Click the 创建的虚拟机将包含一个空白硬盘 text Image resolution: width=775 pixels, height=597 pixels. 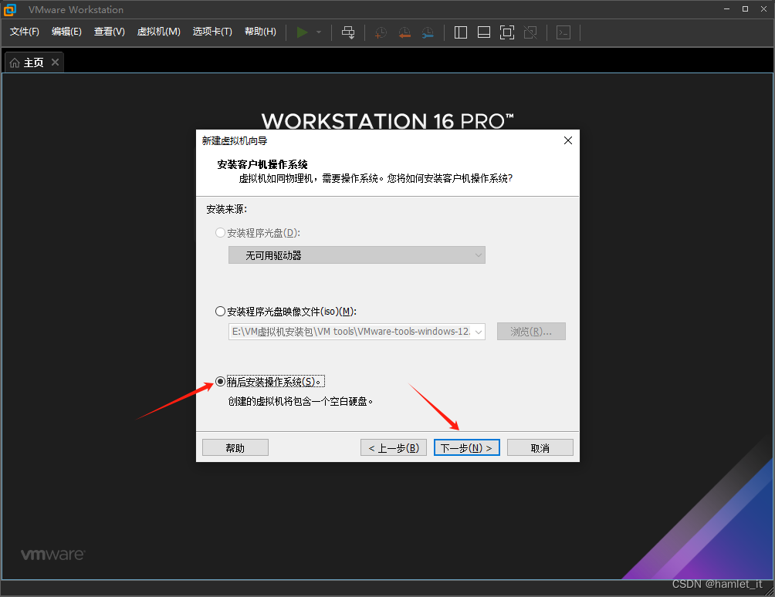point(300,401)
